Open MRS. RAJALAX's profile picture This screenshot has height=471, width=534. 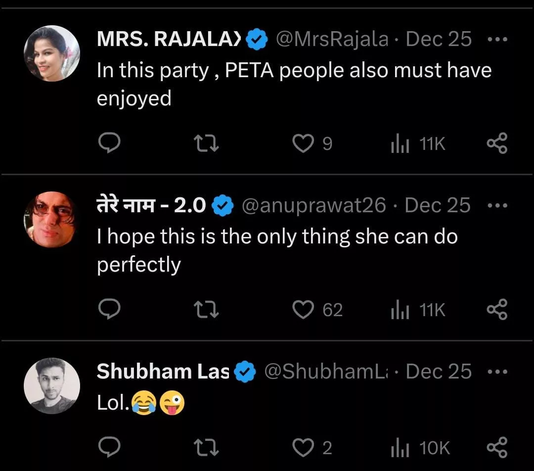point(52,53)
